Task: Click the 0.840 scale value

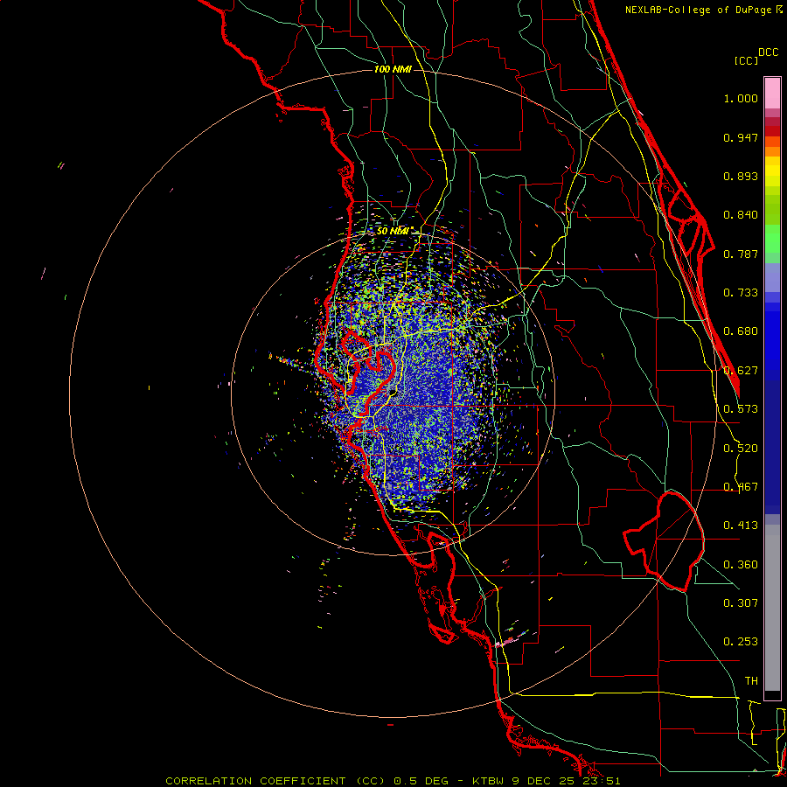Action: pos(741,215)
